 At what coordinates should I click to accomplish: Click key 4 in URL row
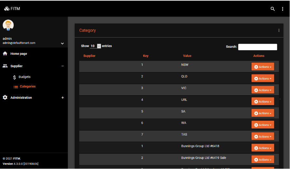pos(142,100)
